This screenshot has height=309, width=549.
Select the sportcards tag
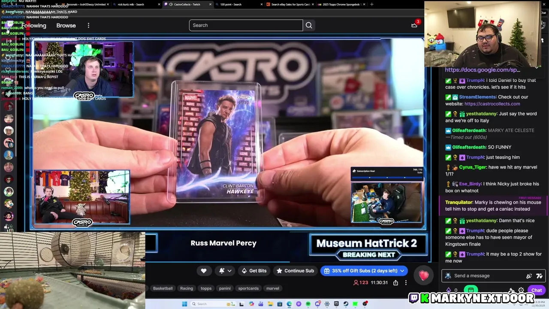point(248,288)
